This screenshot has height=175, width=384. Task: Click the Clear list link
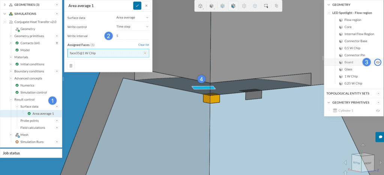pos(143,45)
